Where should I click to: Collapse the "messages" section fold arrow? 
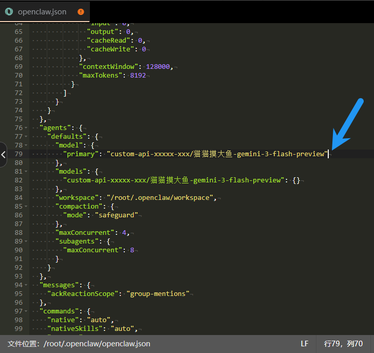click(27, 285)
